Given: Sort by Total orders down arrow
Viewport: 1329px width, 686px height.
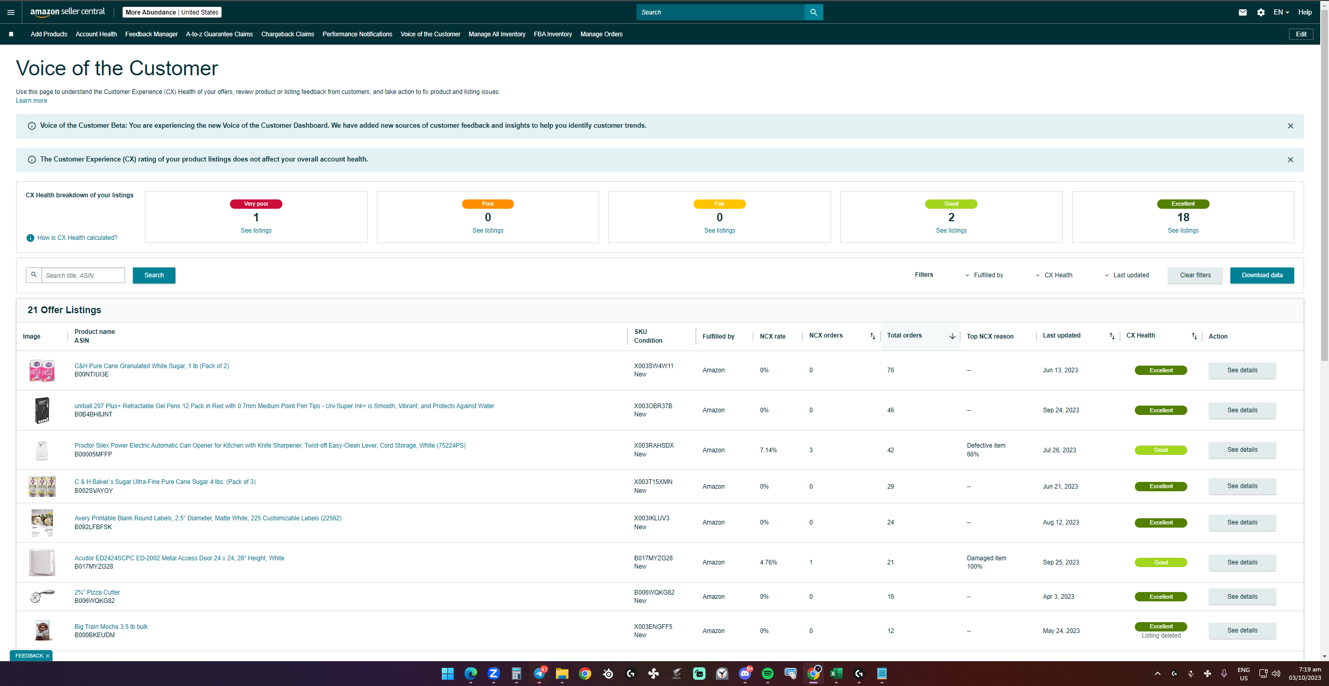Looking at the screenshot, I should (953, 337).
